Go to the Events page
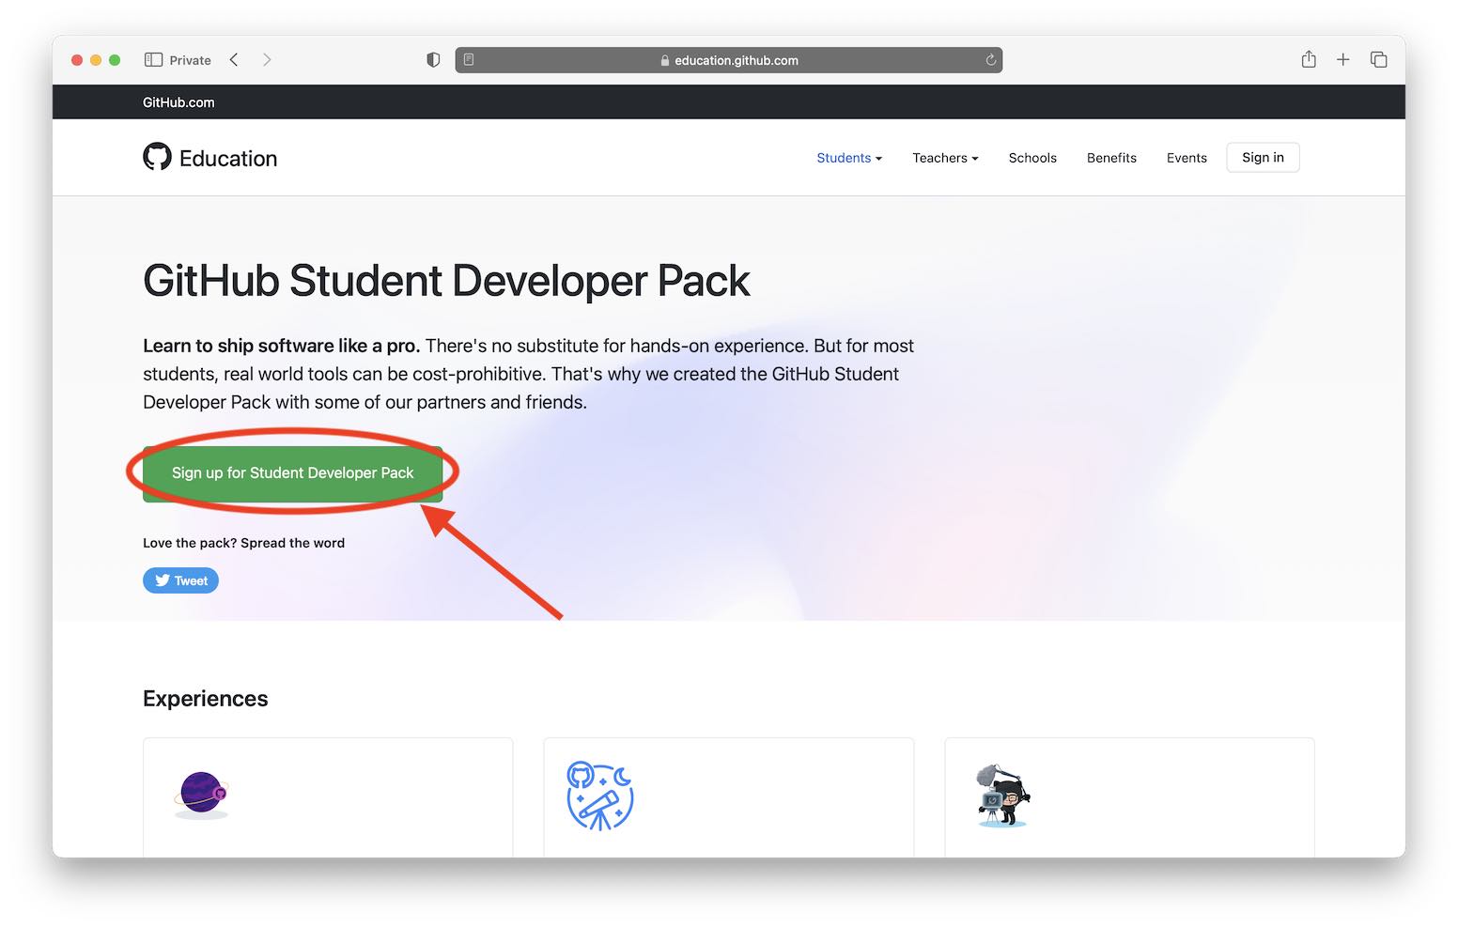This screenshot has width=1458, height=927. (1186, 158)
